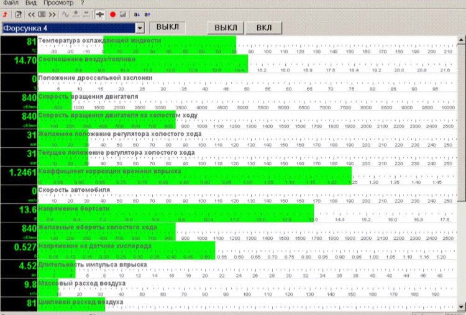Click the vertical scrollbar's down arrow
The image size is (466, 315).
pos(461,306)
